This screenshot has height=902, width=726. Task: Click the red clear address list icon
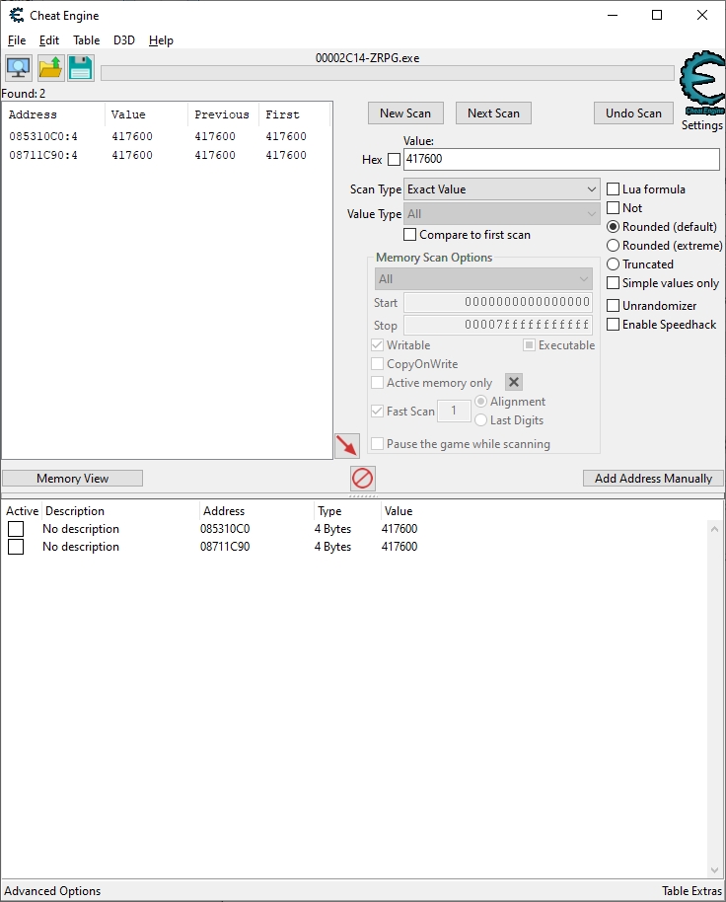pos(363,478)
